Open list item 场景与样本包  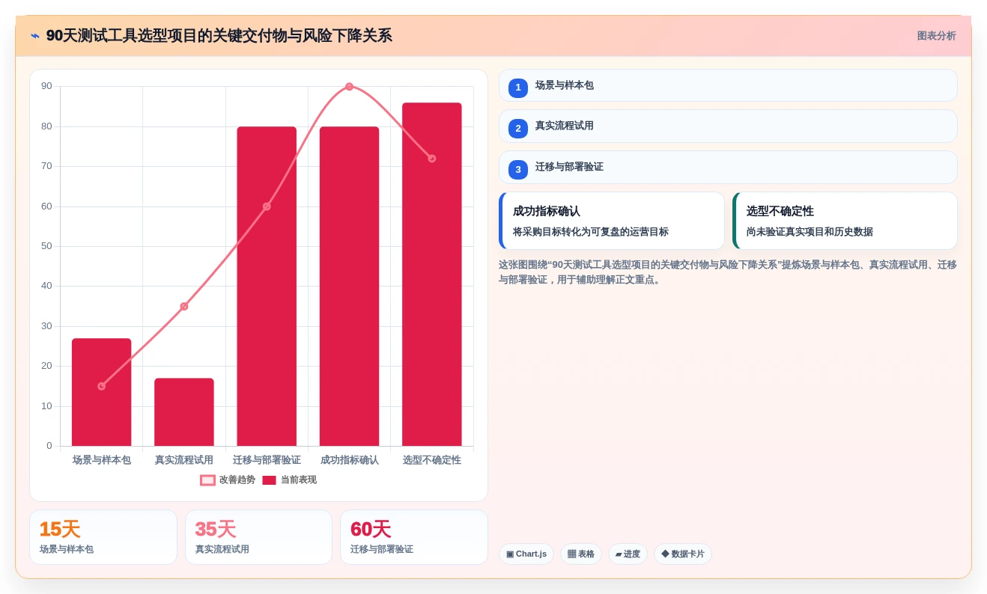[x=728, y=85]
